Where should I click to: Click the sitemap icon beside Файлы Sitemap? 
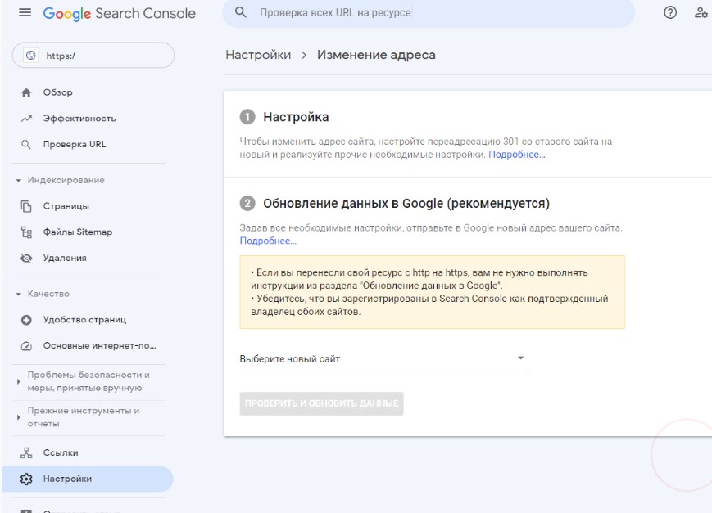[x=26, y=232]
